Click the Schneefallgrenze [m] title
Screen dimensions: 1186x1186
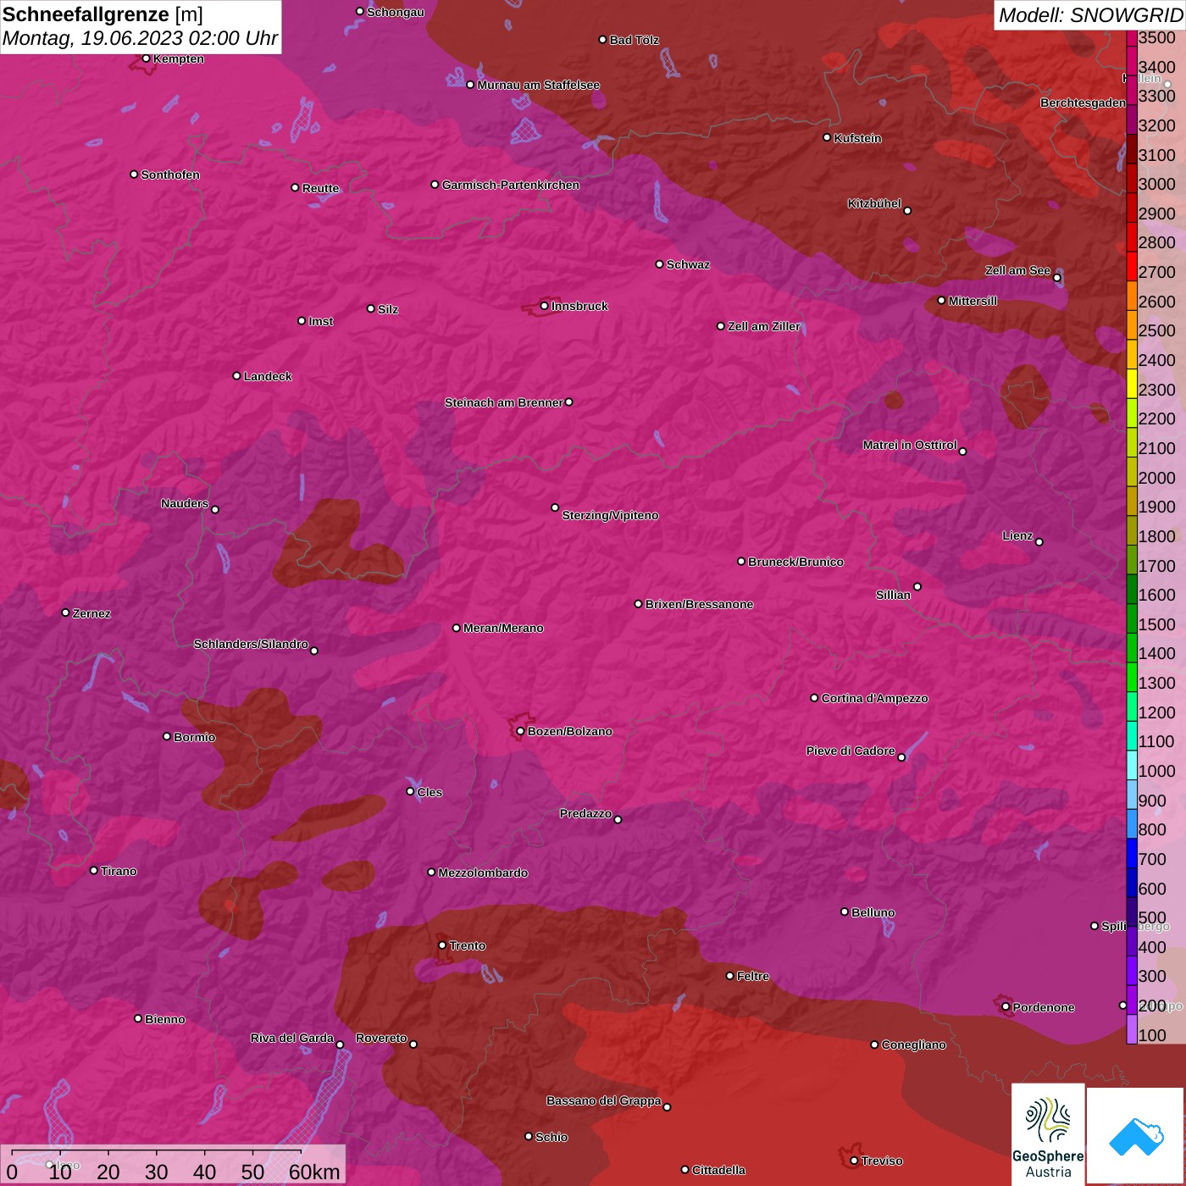[103, 15]
